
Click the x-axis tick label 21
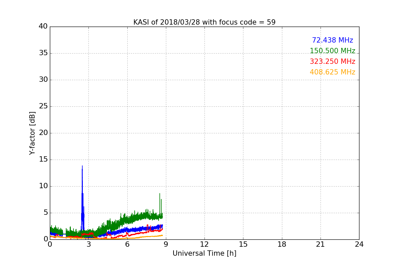click(x=321, y=244)
